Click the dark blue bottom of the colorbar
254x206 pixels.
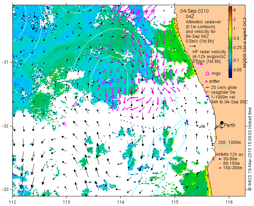point(230,76)
